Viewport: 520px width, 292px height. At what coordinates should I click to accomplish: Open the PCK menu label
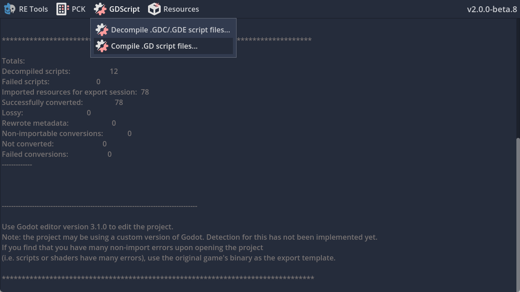tap(79, 9)
